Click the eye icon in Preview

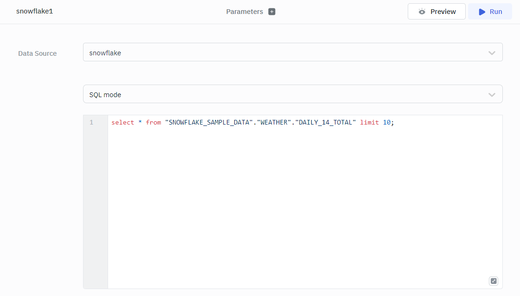pos(422,12)
